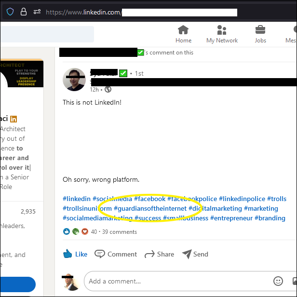Open the #marketing hashtag
Image resolution: width=297 pixels, height=297 pixels.
click(261, 208)
